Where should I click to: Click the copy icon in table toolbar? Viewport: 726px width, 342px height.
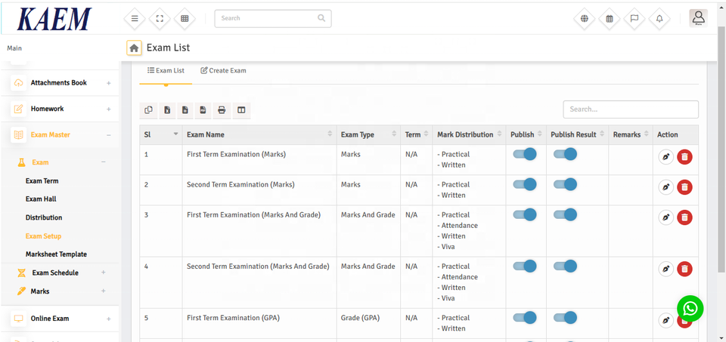pos(149,110)
